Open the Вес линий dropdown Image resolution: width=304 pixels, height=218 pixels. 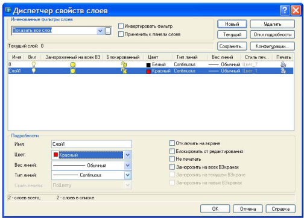coord(128,166)
